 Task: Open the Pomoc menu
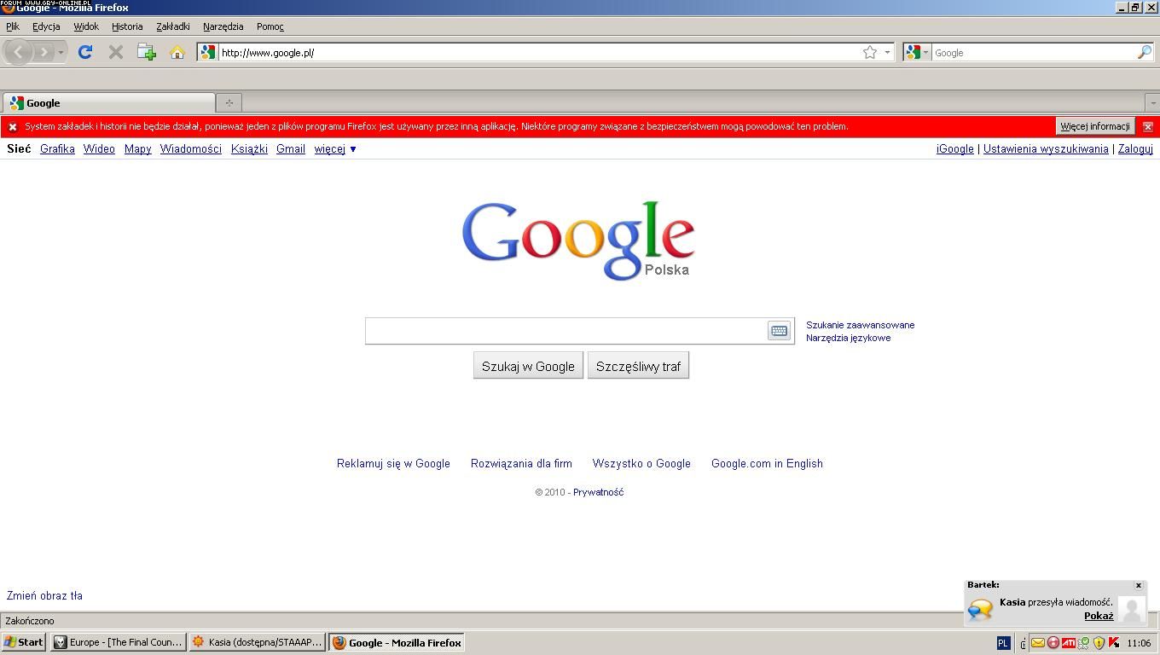(270, 26)
